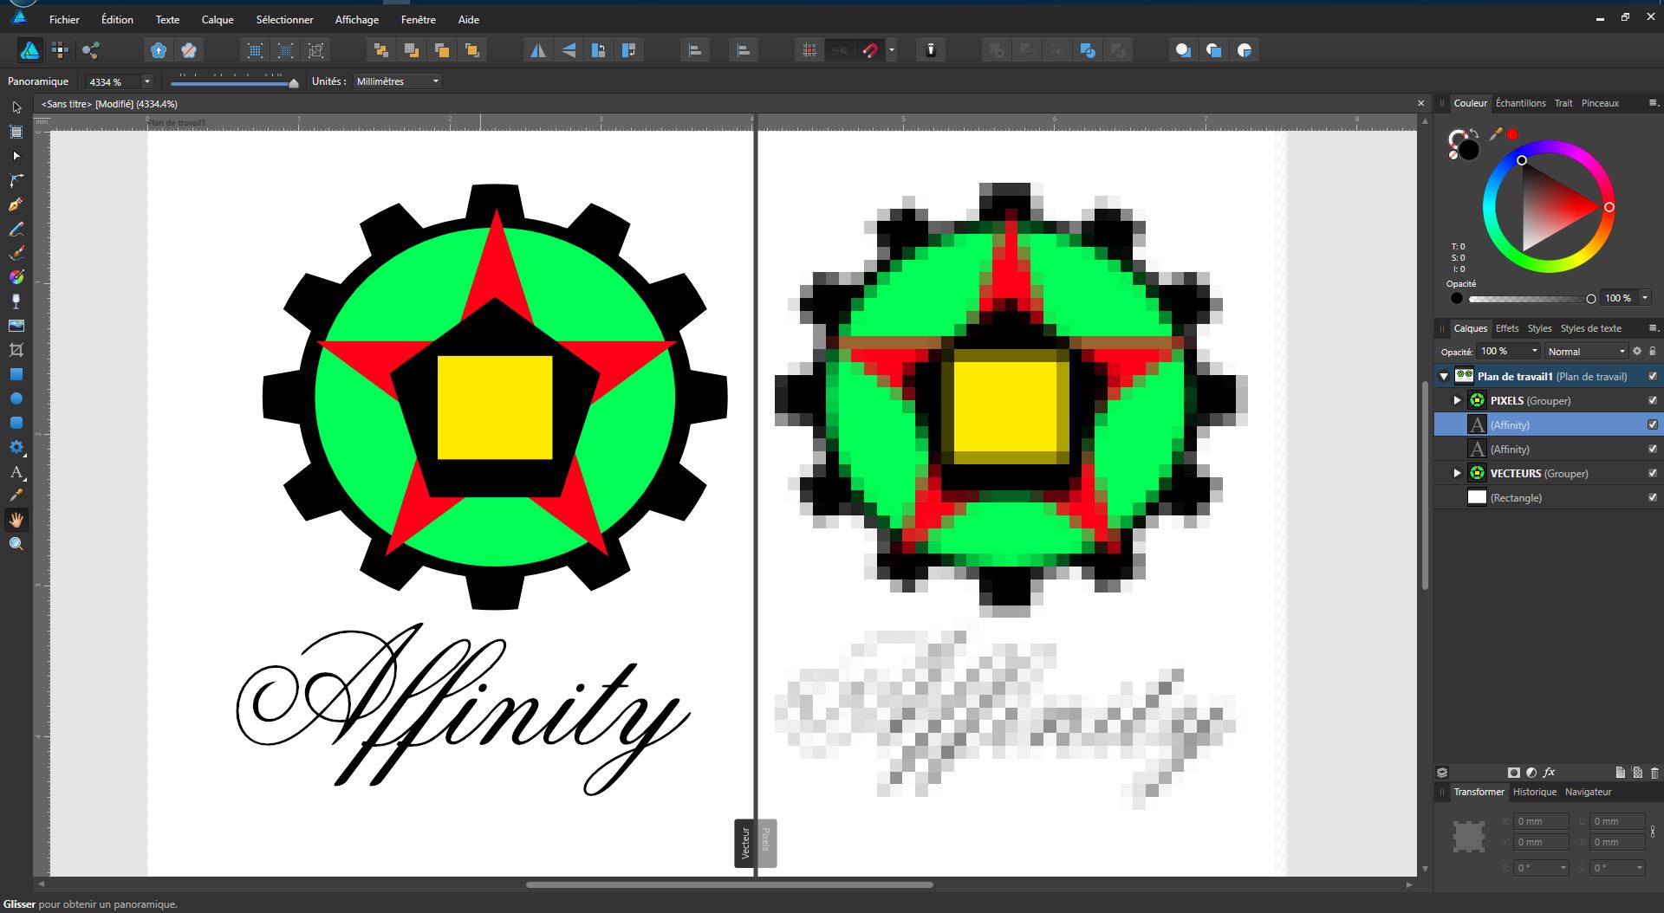Click the layer effects fx icon

pos(1549,772)
